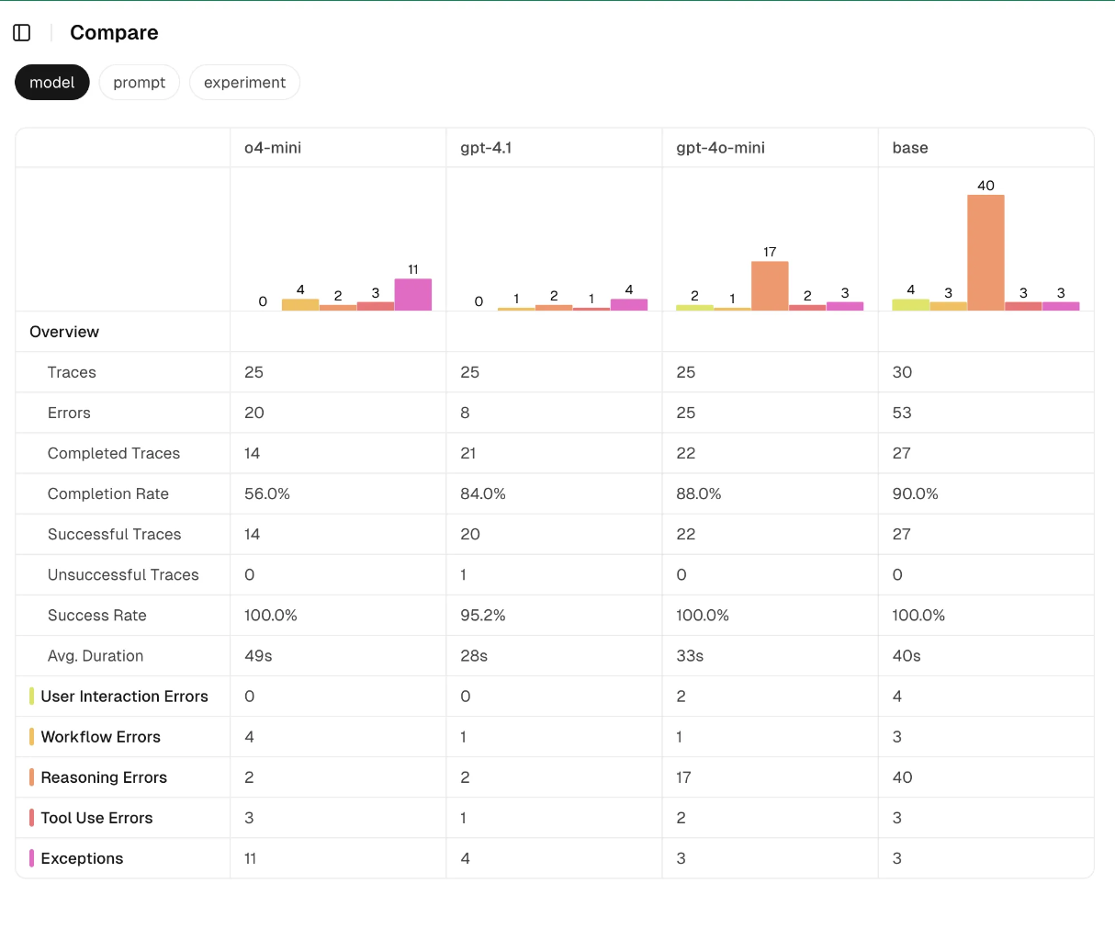This screenshot has width=1115, height=929.
Task: Click o4-mini average duration 49s
Action: pyautogui.click(x=259, y=655)
